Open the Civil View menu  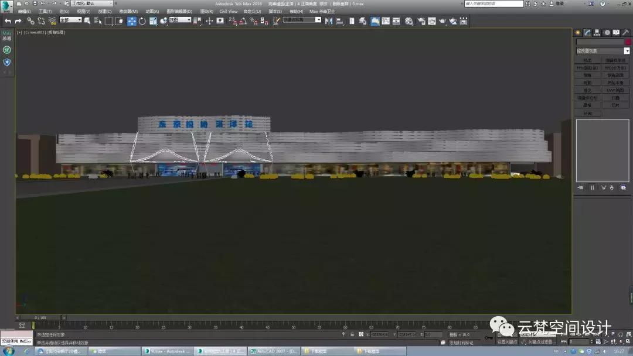[231, 11]
